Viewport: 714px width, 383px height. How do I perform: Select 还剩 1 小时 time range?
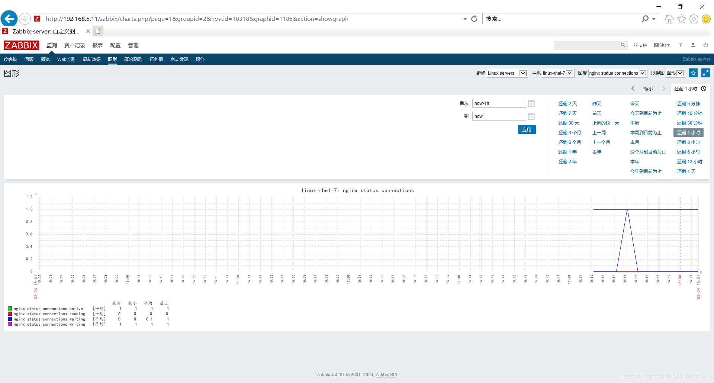tap(688, 133)
